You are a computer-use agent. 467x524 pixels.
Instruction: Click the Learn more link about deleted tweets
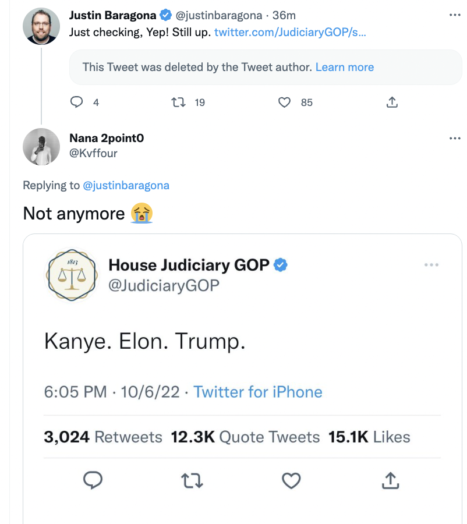344,67
